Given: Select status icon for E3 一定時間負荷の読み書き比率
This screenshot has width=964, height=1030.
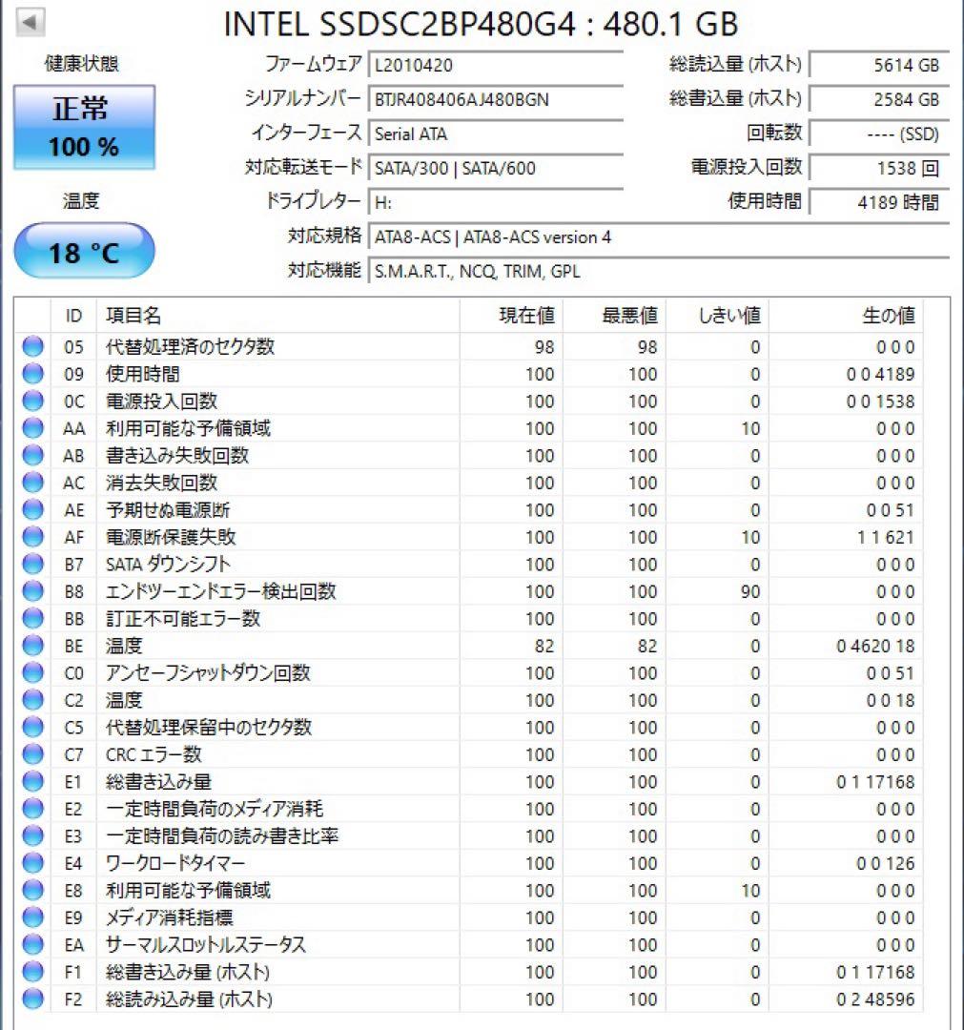Looking at the screenshot, I should [32, 835].
